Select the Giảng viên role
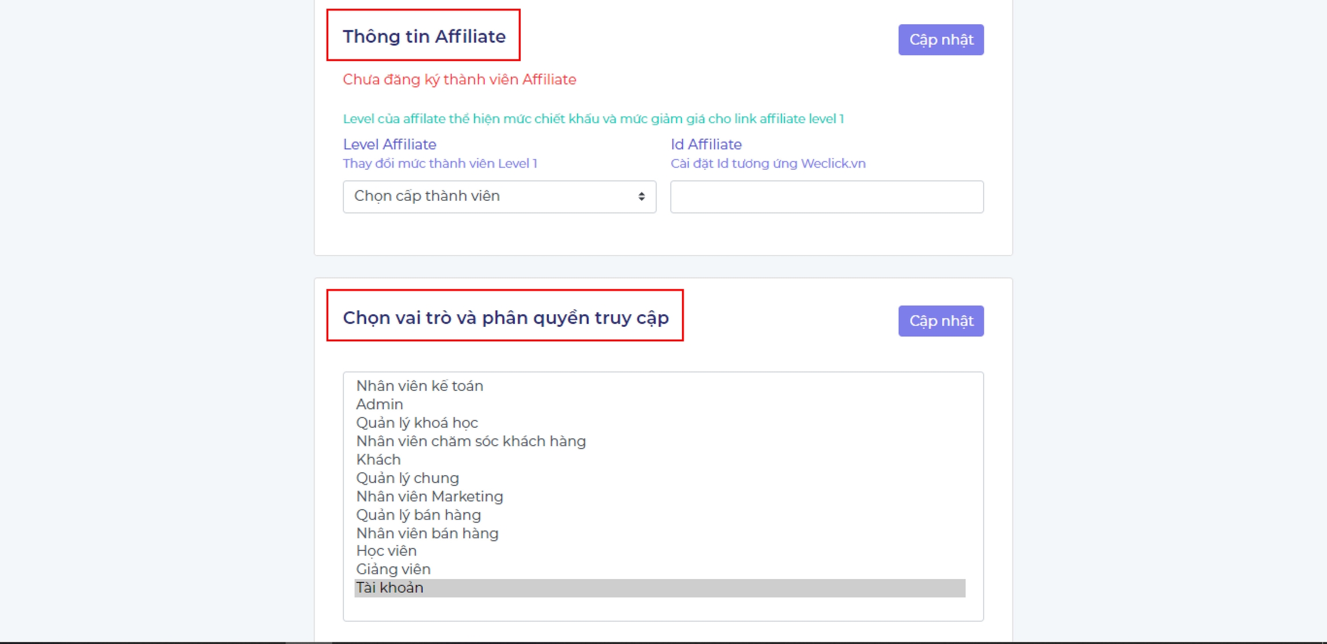 (393, 570)
